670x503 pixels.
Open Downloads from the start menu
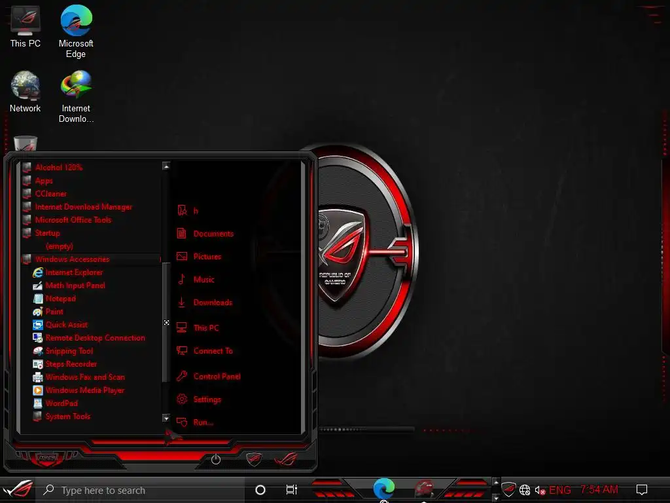click(204, 303)
